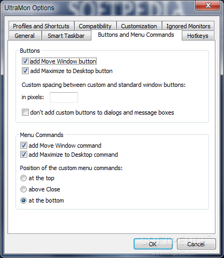Viewport: 224px width, 258px height.
Task: Select Buttons and Menu Commands tab
Action: click(x=136, y=35)
